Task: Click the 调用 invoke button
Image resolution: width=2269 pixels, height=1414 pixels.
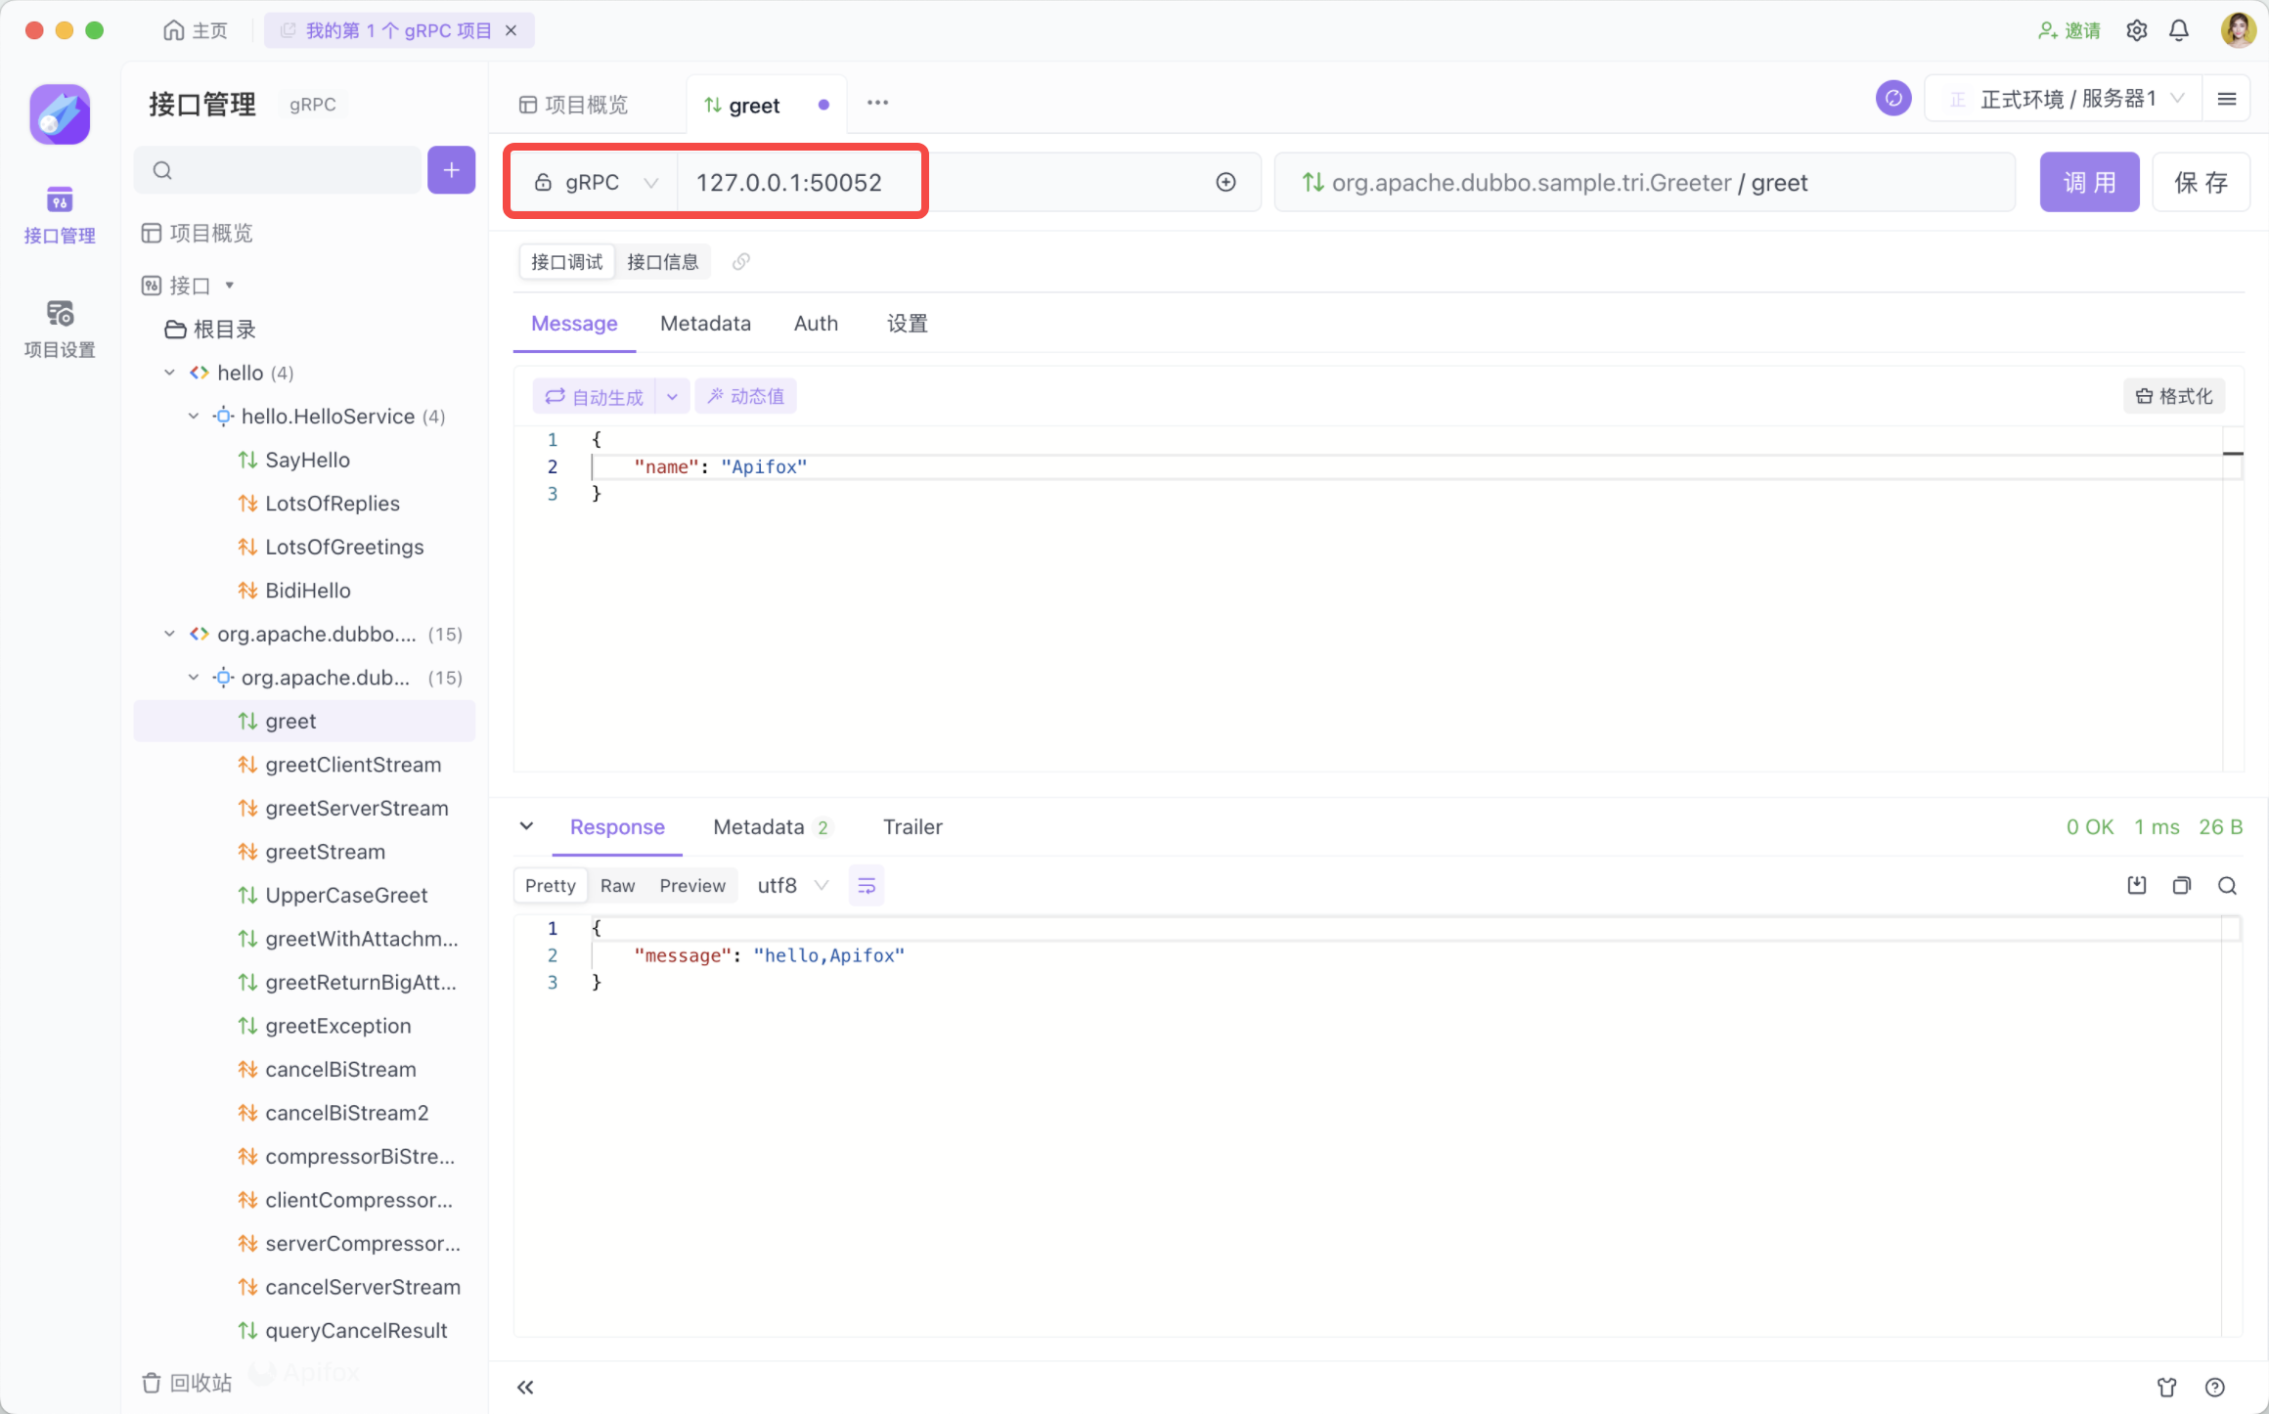Action: click(2089, 183)
